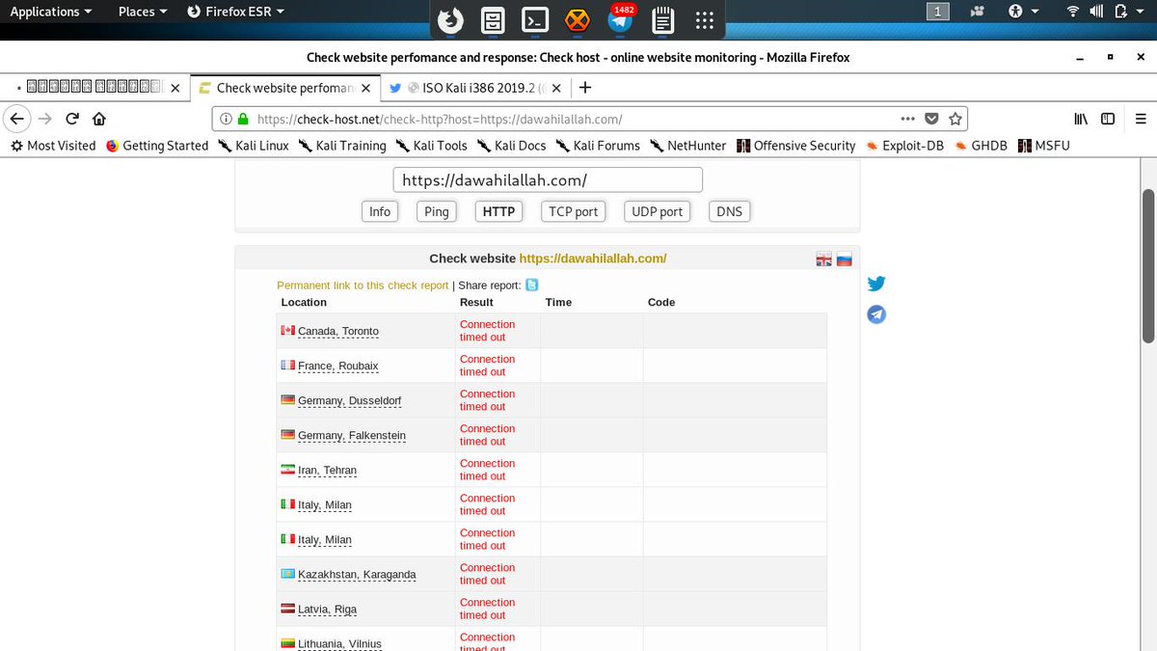
Task: Open the Places menu
Action: 143,12
